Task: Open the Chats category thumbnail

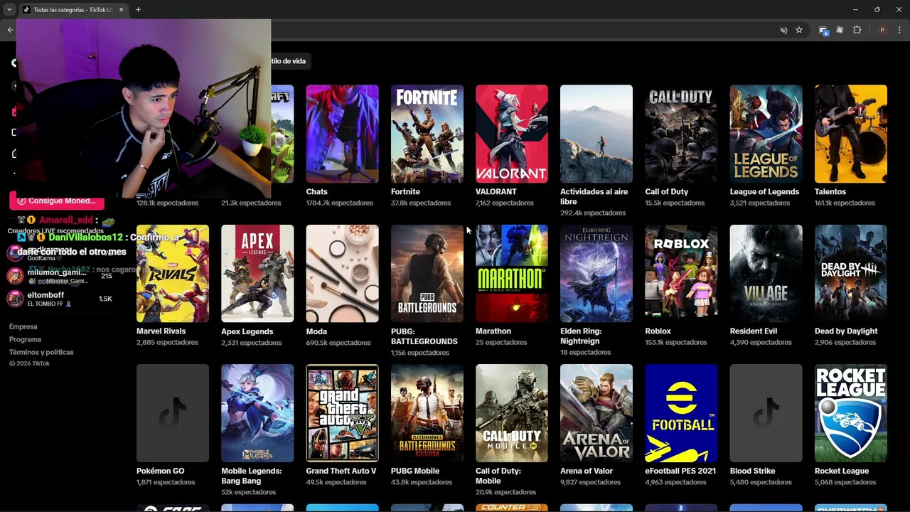Action: tap(342, 134)
